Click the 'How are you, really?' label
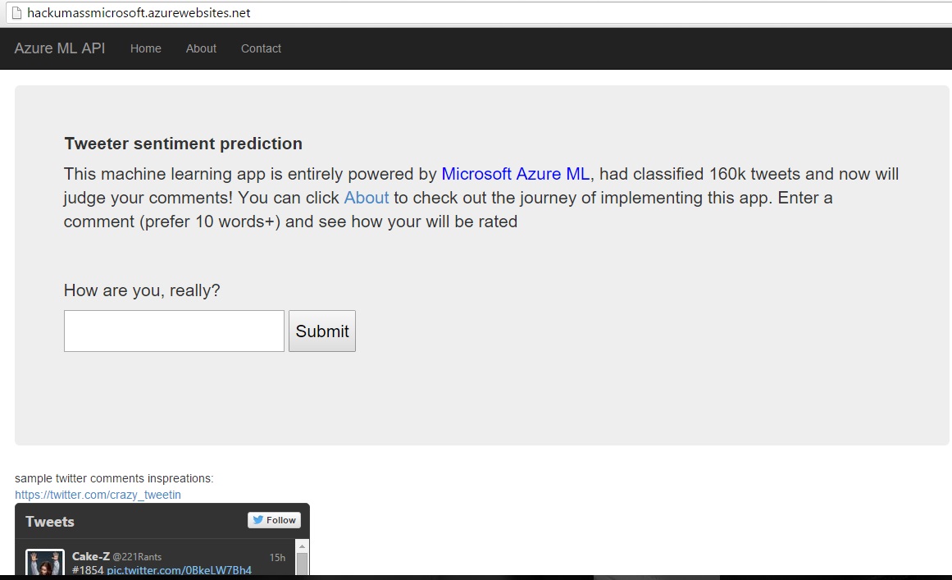 (142, 290)
